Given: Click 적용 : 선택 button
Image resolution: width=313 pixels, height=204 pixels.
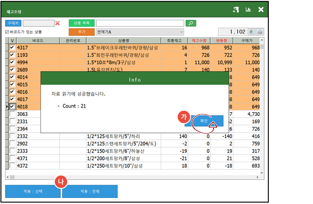Looking at the screenshot, I should [33, 191].
